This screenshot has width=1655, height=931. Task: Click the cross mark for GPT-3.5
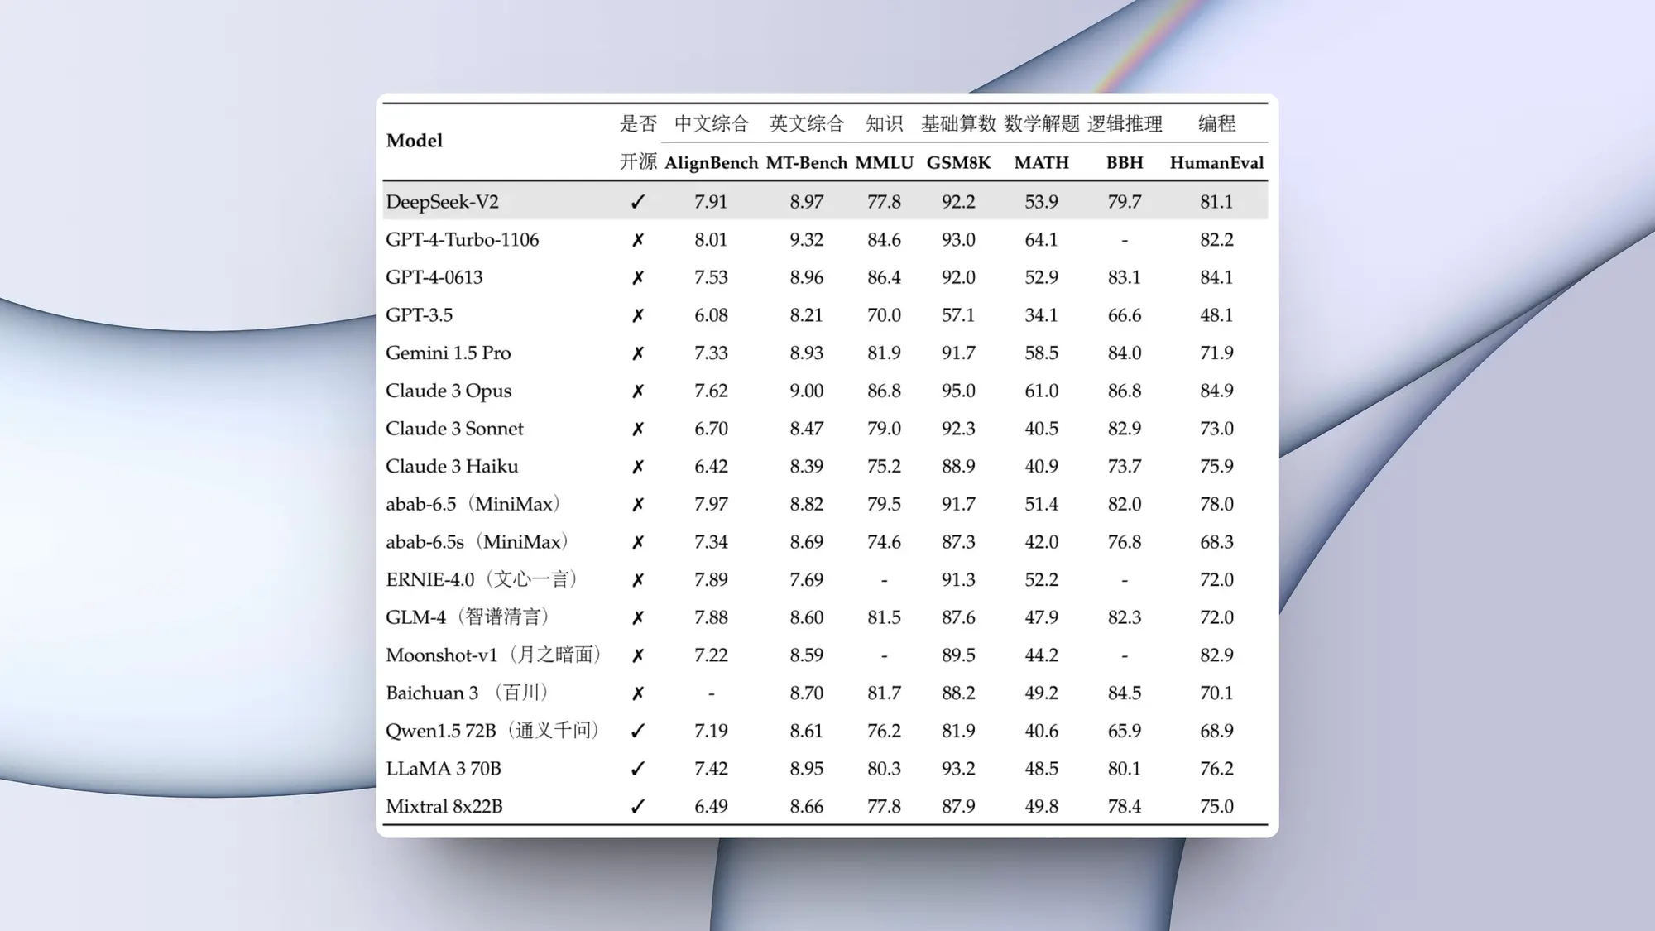(637, 315)
